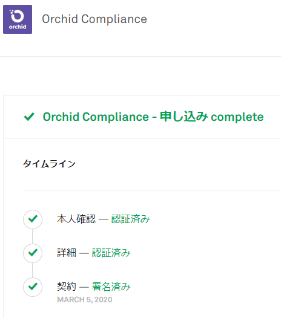Click 認証済み status next to 詳細
The height and width of the screenshot is (318, 281).
[111, 253]
